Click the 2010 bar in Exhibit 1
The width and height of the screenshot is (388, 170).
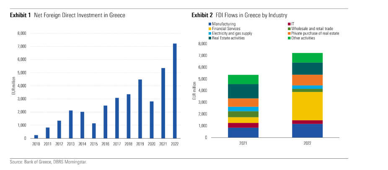click(36, 136)
